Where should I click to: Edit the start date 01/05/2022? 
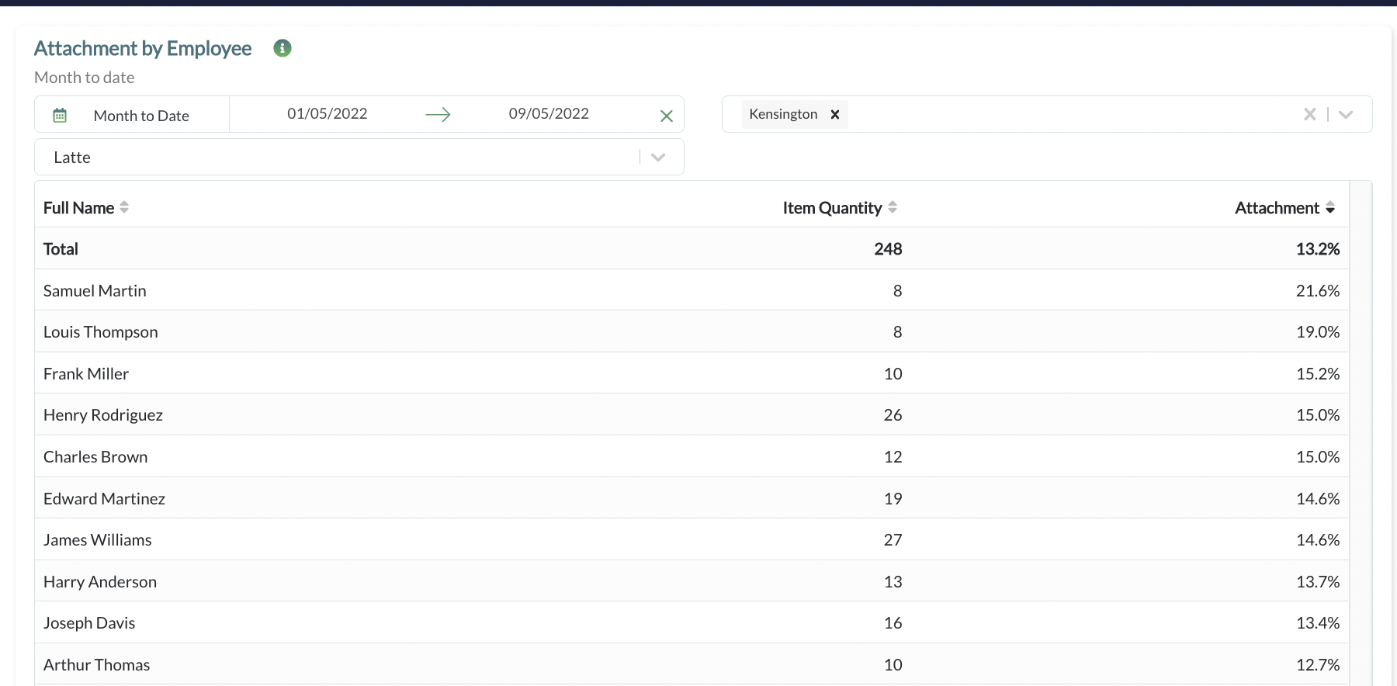327,114
